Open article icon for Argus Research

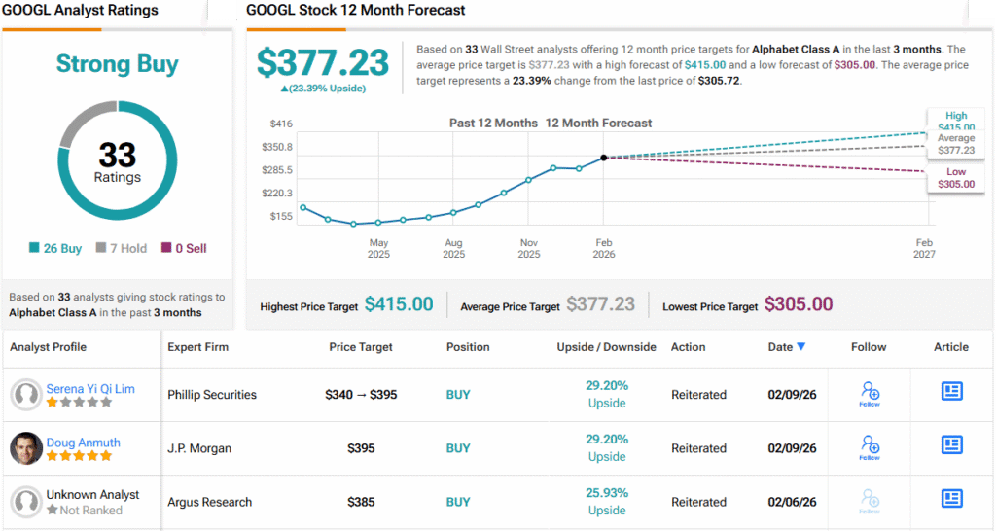click(950, 499)
